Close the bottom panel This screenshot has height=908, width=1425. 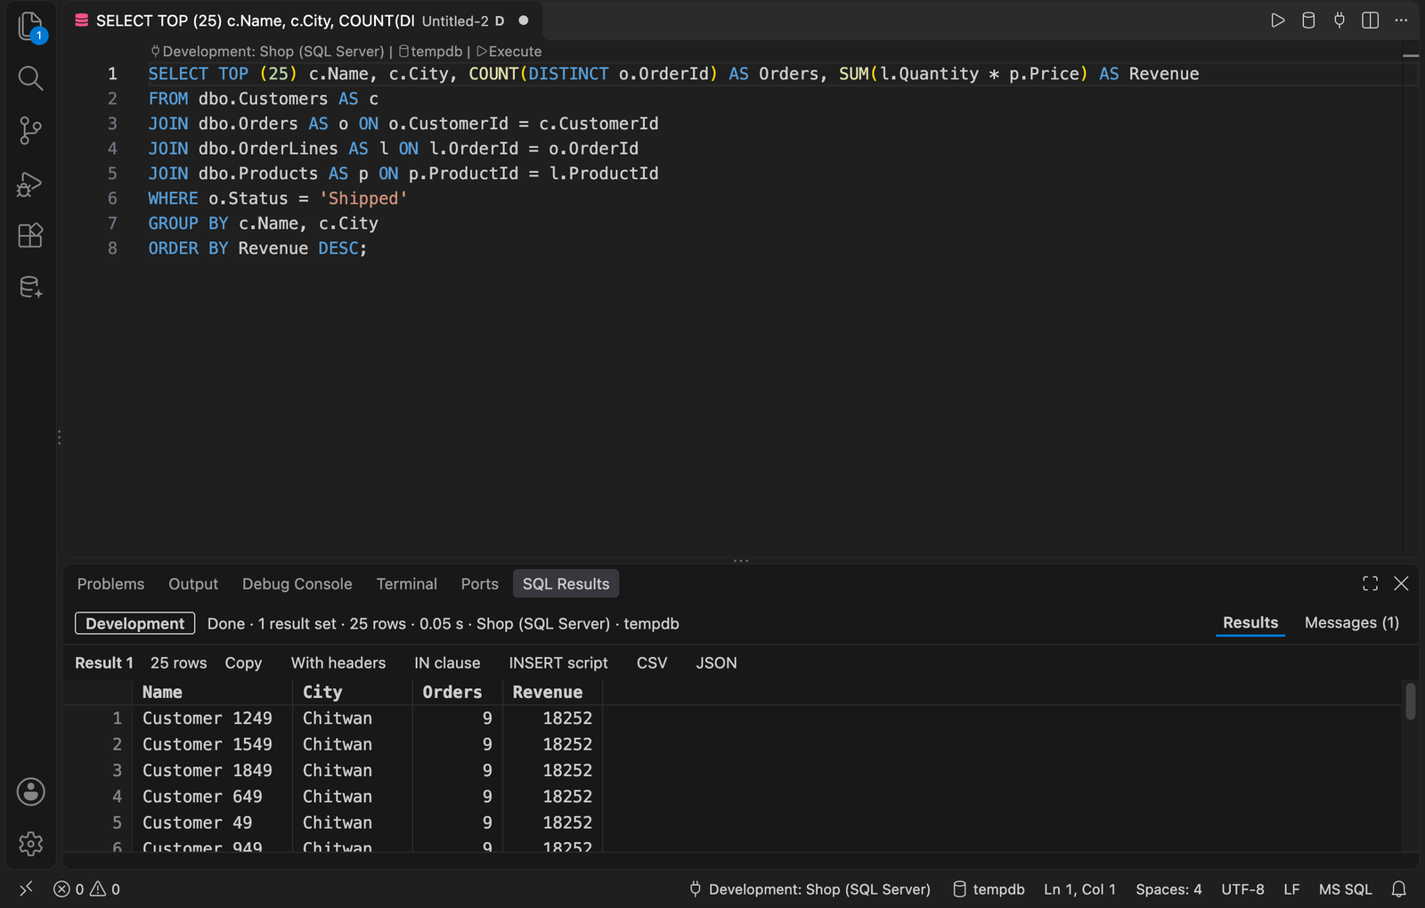pyautogui.click(x=1401, y=583)
